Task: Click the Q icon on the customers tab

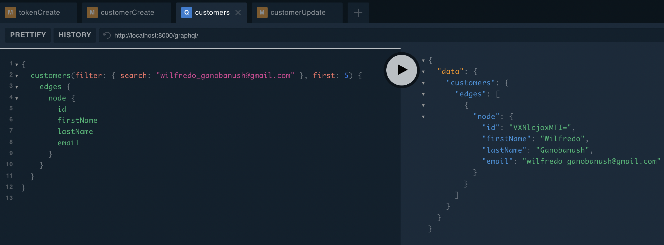Action: click(186, 13)
